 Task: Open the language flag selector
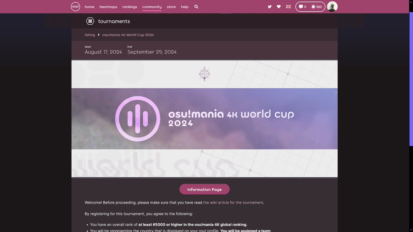point(288,7)
